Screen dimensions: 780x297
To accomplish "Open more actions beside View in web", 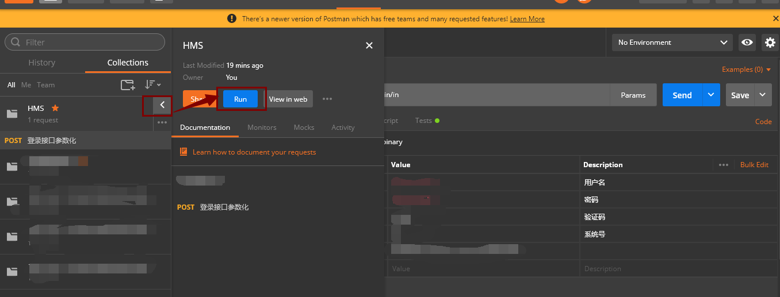I will pos(327,99).
